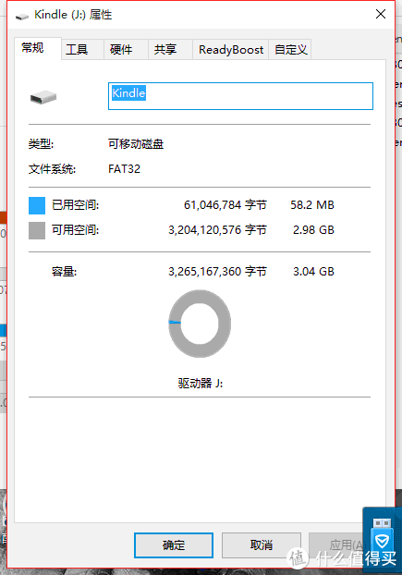Switch to the 工具 tab
The image size is (402, 575).
(77, 50)
